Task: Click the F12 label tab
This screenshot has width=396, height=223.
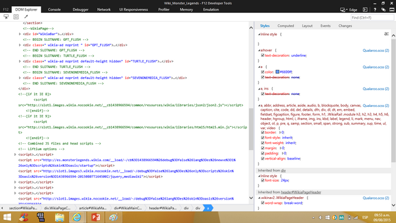Action: click(6, 10)
